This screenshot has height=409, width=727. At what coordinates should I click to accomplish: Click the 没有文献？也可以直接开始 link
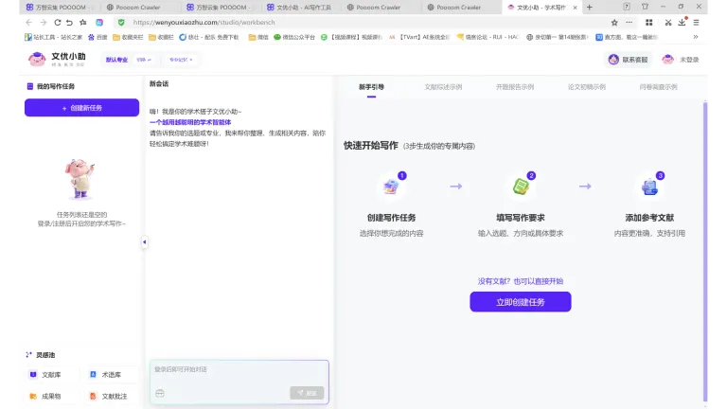[x=521, y=281]
